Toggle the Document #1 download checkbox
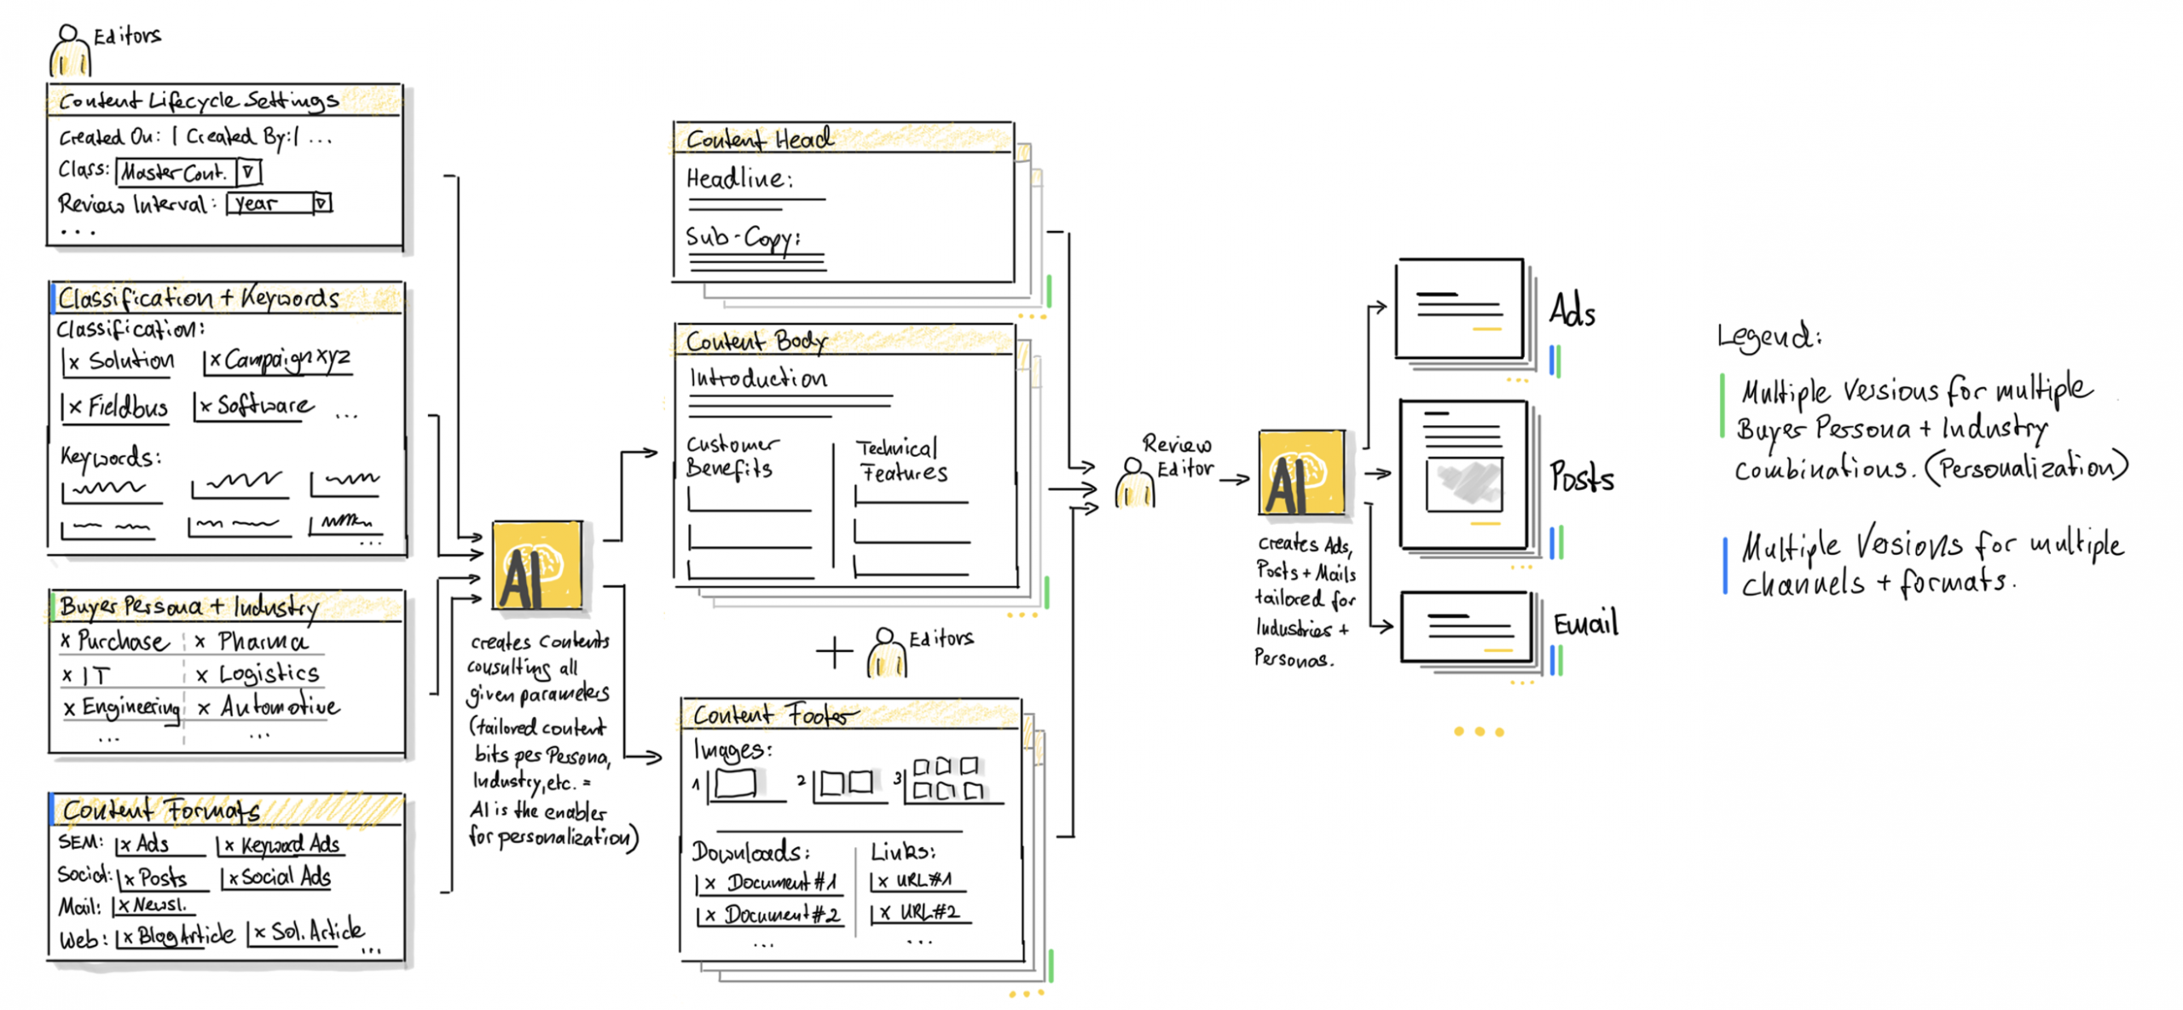The height and width of the screenshot is (1010, 2183). point(709,883)
